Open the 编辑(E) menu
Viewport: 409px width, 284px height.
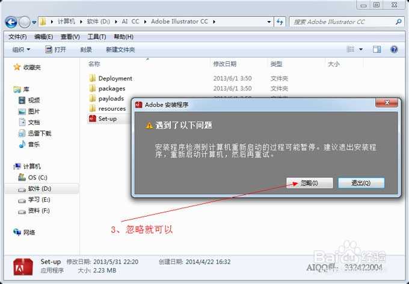pyautogui.click(x=43, y=37)
